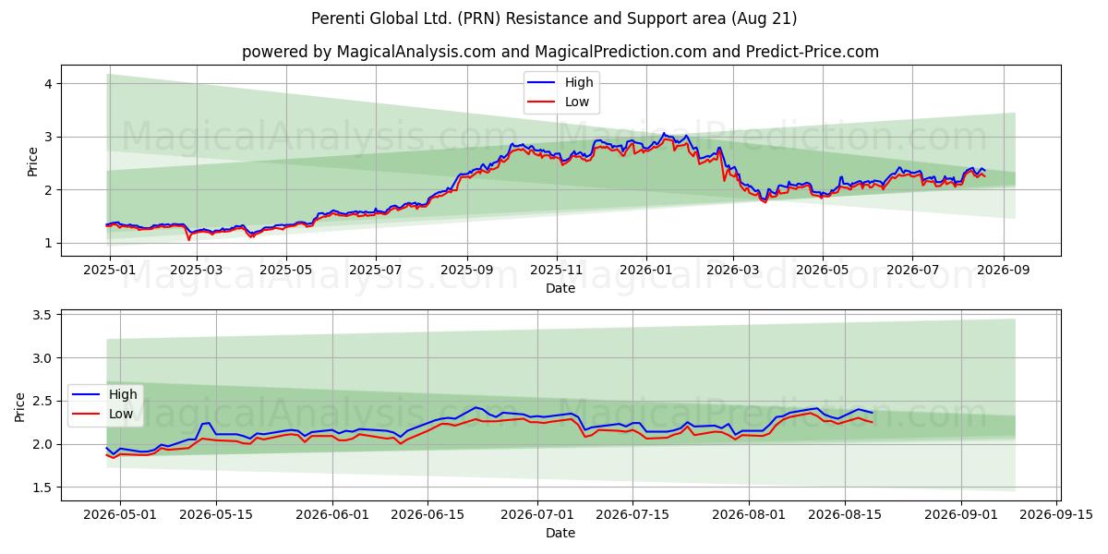Viewport: 1108px width, 554px height.
Task: Click the '2026-05-01' bottom axis label
Action: [120, 515]
